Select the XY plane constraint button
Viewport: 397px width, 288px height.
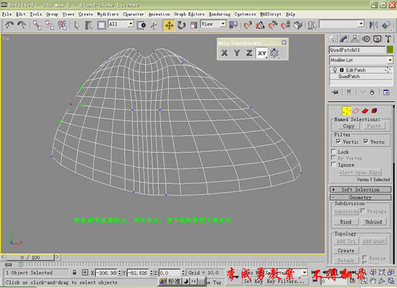[262, 53]
